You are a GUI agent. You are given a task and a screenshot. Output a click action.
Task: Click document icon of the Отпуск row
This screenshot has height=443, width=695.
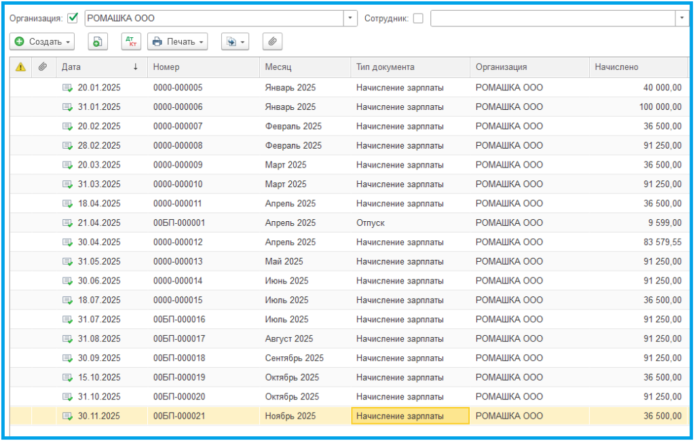click(67, 223)
